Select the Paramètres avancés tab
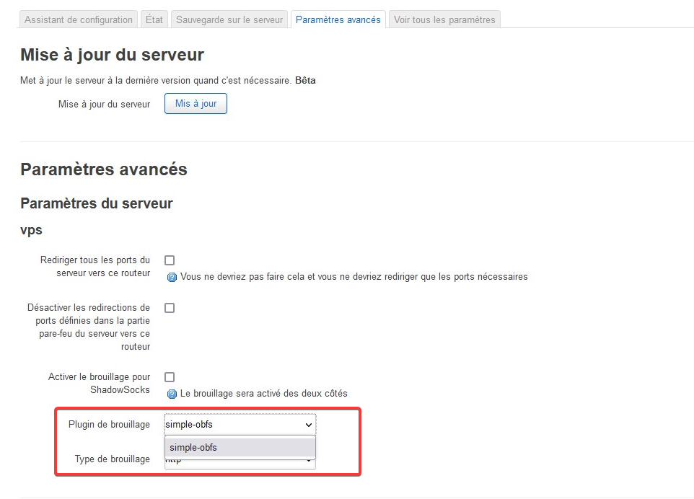694x499 pixels. [338, 19]
